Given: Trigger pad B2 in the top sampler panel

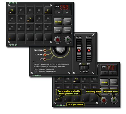Looking at the screenshot, I should (x=21, y=19).
